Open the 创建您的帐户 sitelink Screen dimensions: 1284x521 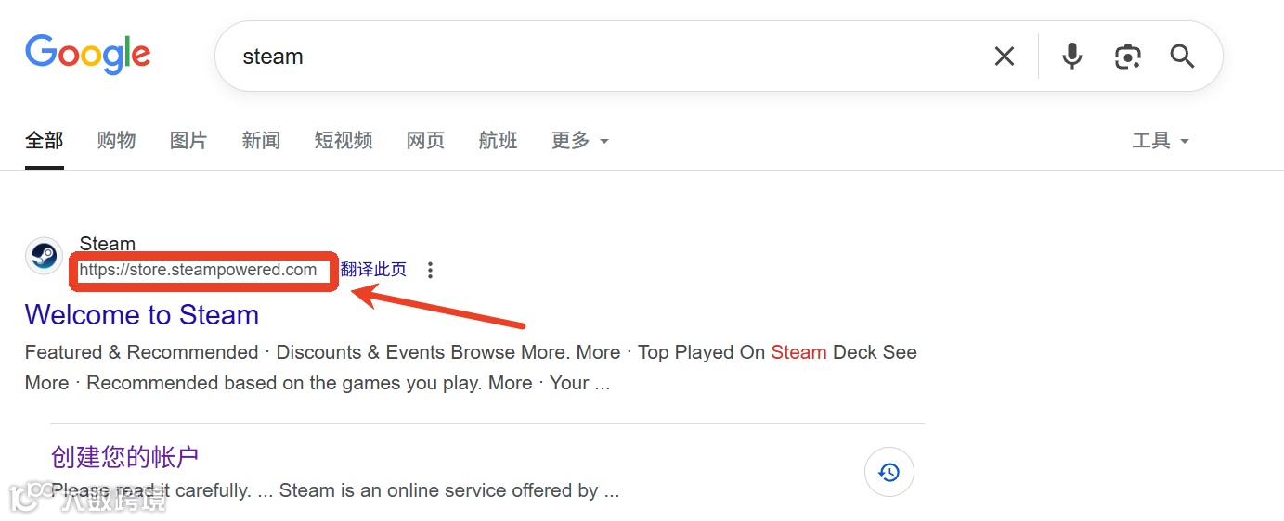point(125,457)
